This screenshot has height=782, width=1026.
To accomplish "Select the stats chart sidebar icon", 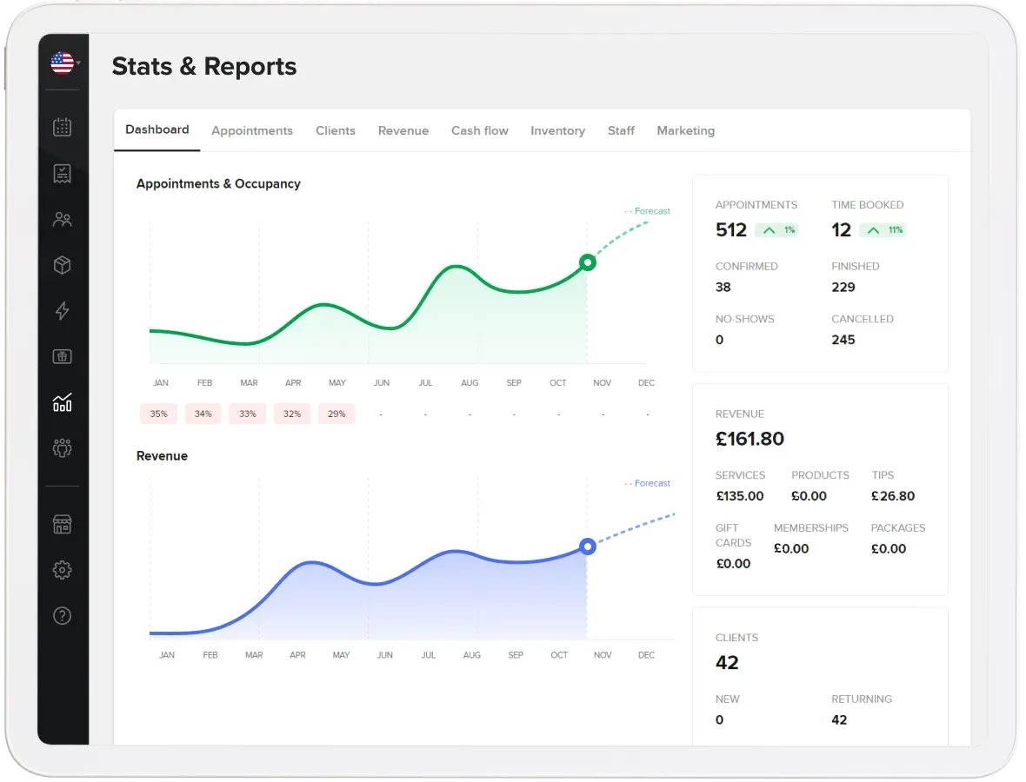I will [63, 402].
